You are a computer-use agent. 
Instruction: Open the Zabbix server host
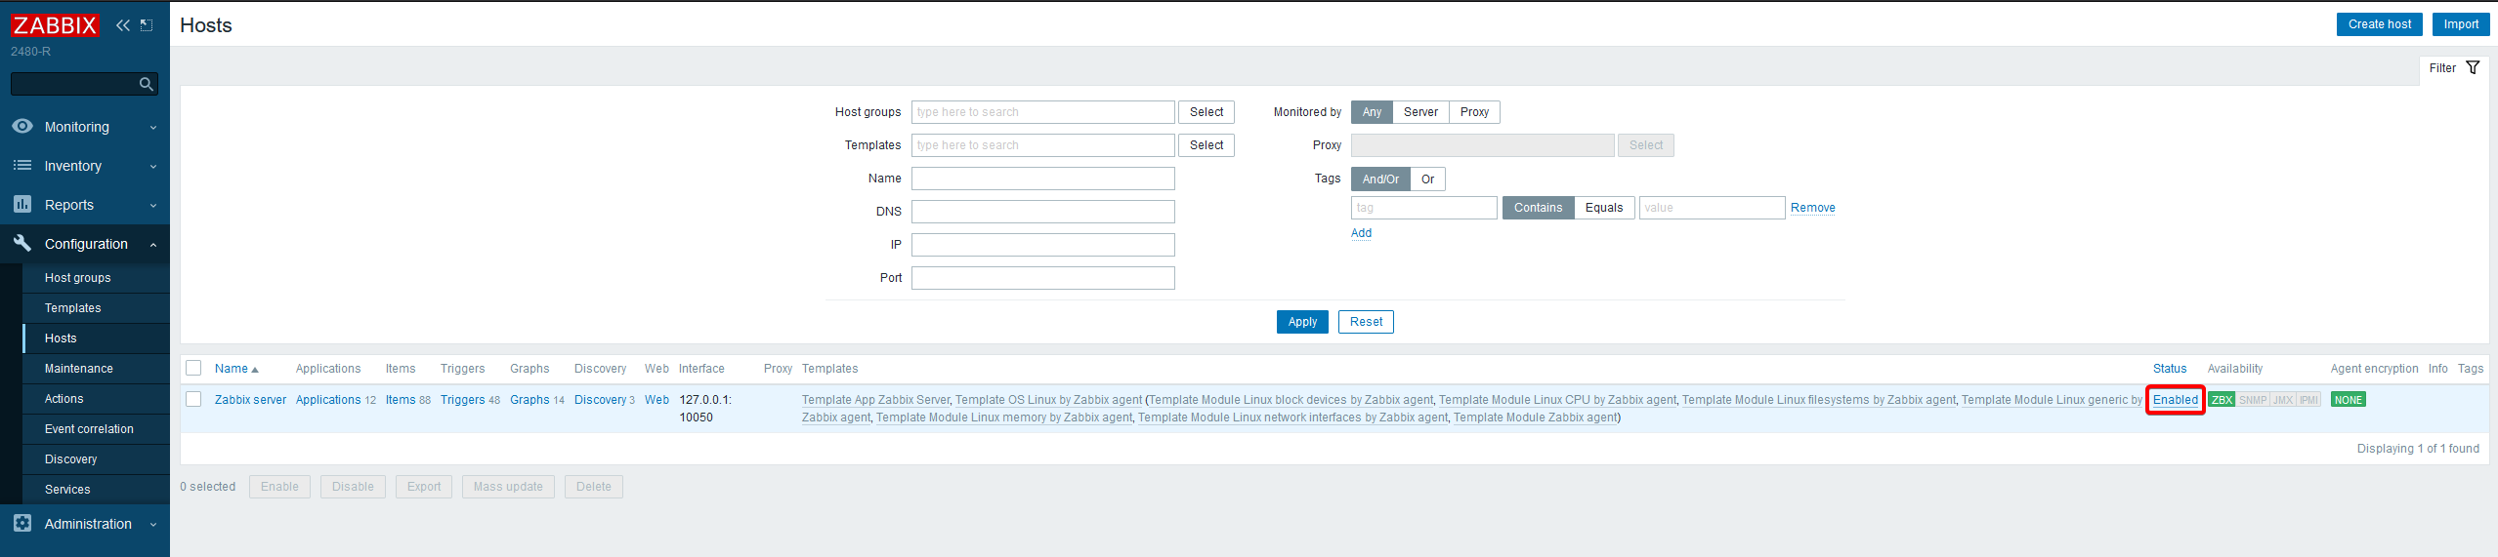point(250,400)
